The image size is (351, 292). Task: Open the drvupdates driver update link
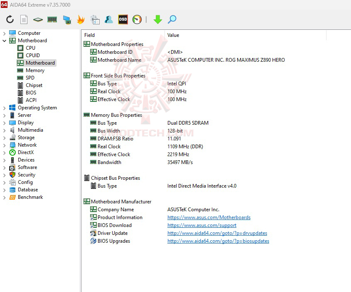[x=217, y=233]
